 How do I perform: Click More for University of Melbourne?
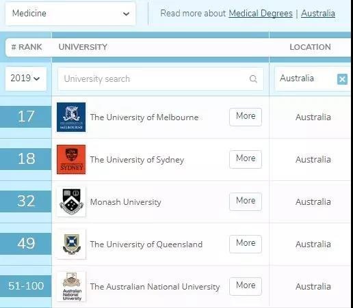pyautogui.click(x=246, y=117)
